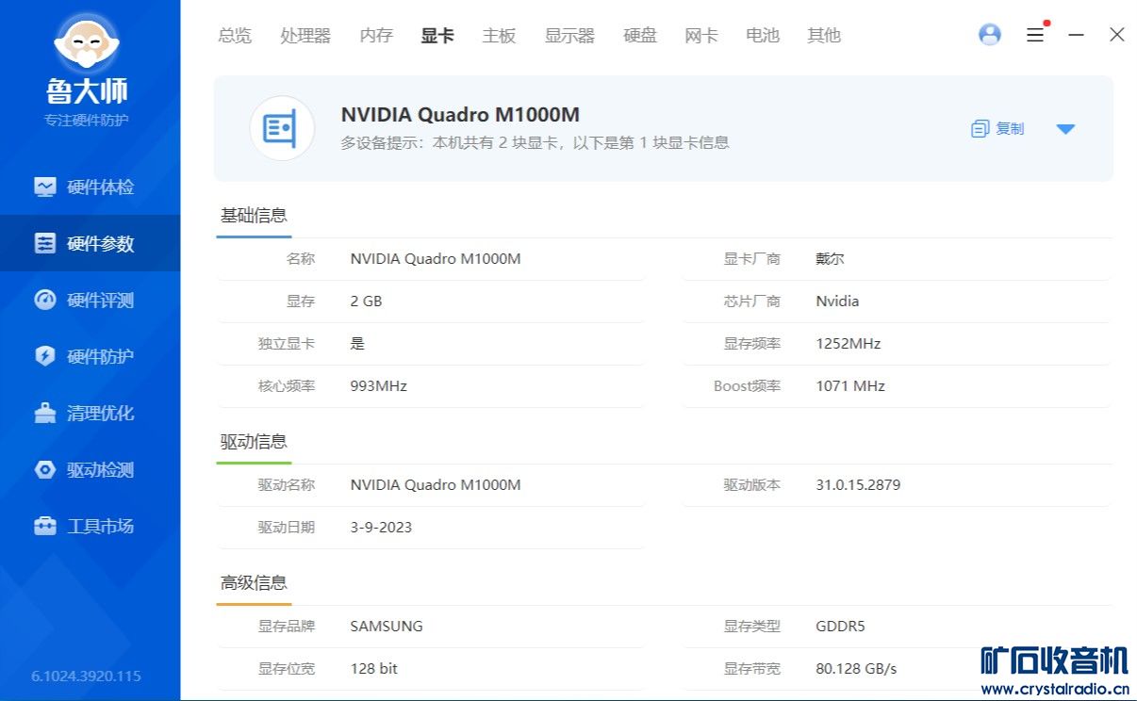Switch to the 显示器 tab
The width and height of the screenshot is (1137, 701).
pyautogui.click(x=569, y=36)
